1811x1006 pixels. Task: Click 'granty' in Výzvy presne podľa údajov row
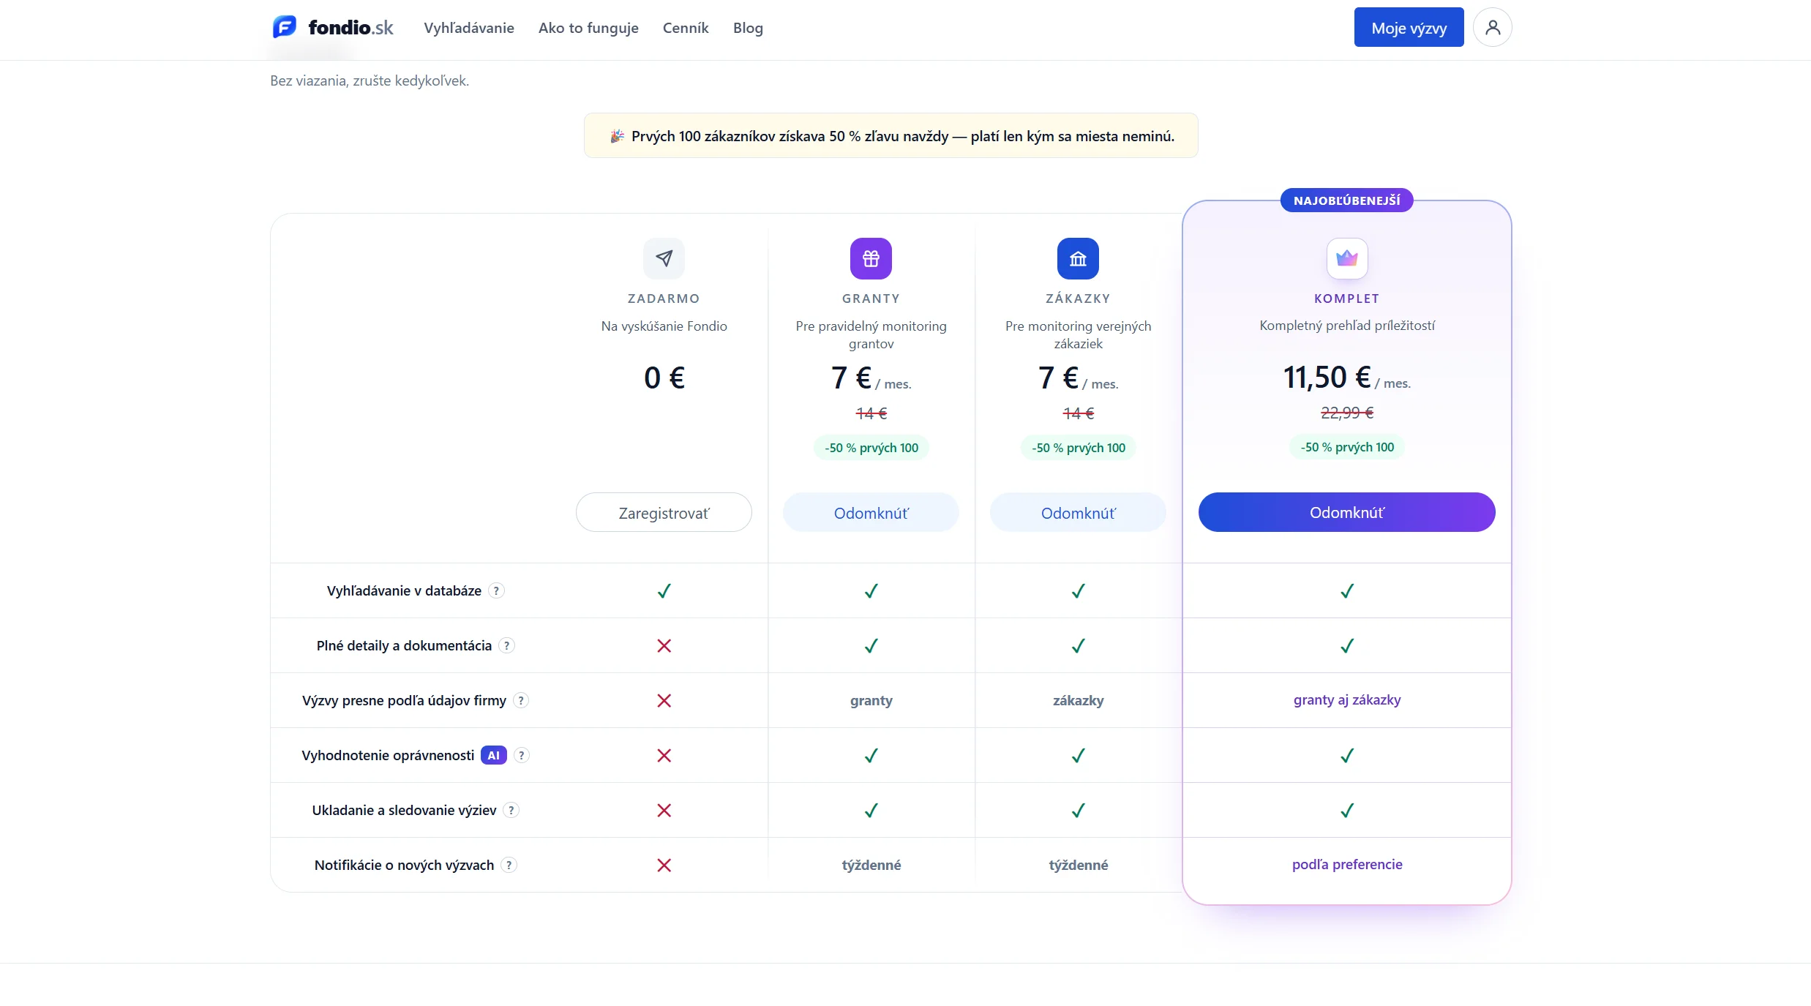tap(871, 700)
